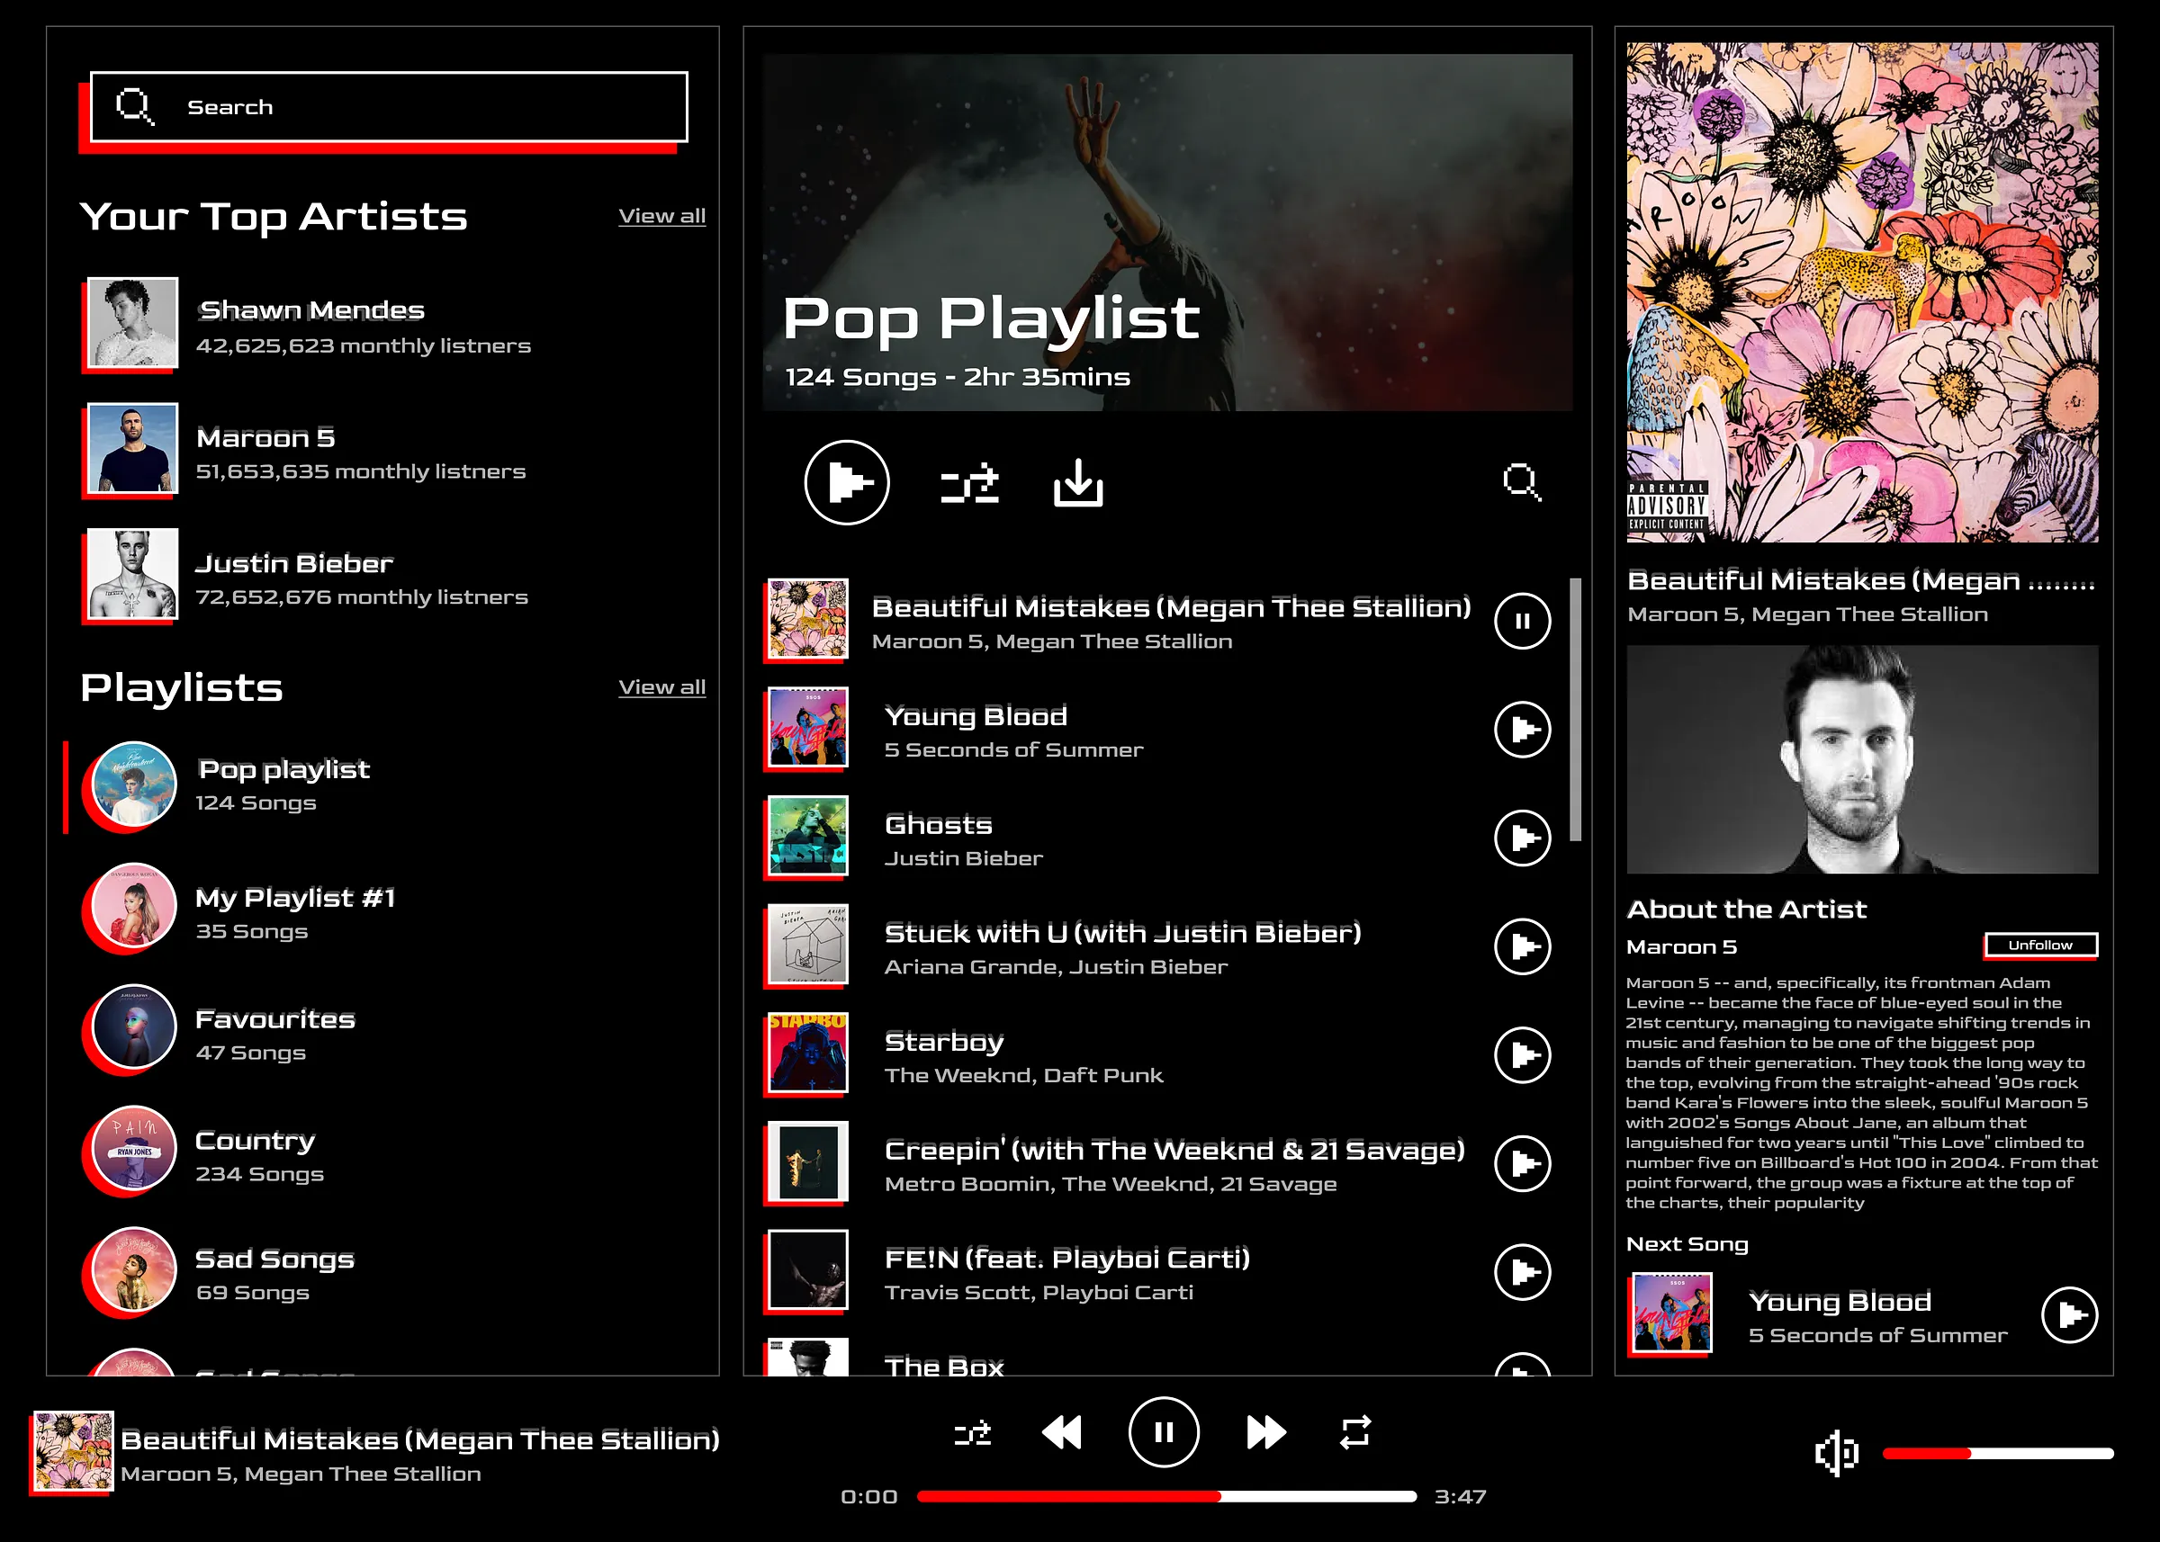The image size is (2160, 1542).
Task: Play Young Blood in the song list
Action: (1523, 730)
